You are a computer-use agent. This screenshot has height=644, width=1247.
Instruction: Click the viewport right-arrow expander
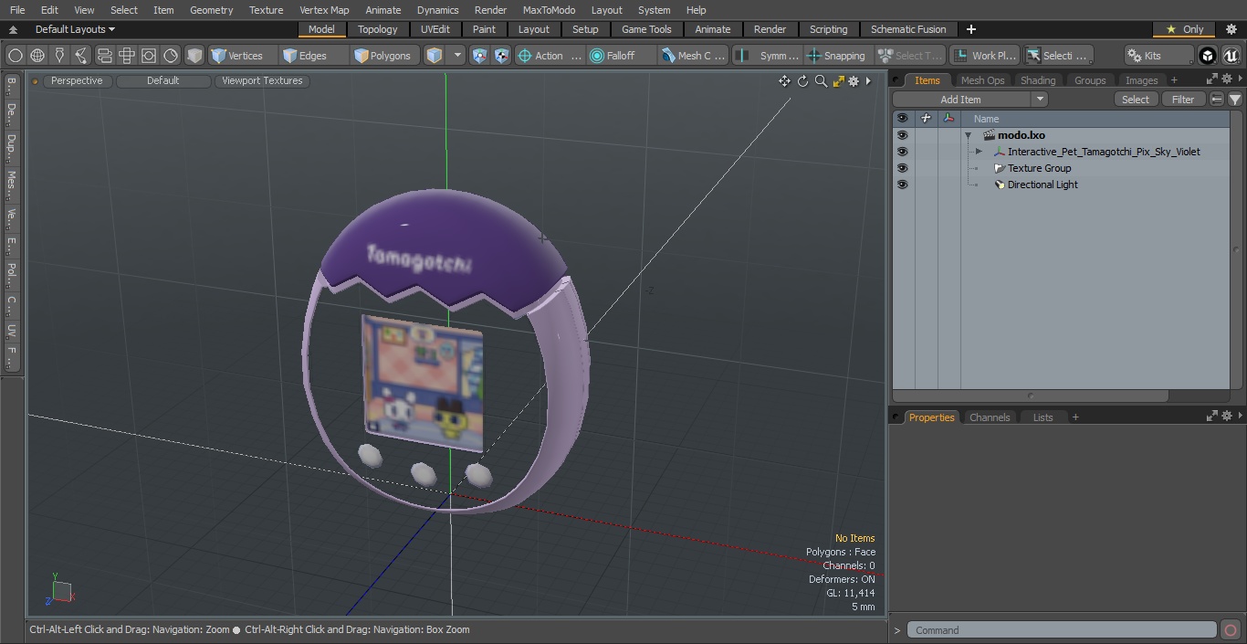(868, 81)
